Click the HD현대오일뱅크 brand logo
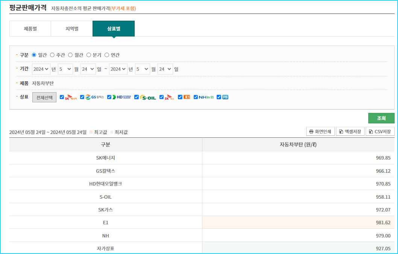This screenshot has height=254, width=398. coord(122,97)
